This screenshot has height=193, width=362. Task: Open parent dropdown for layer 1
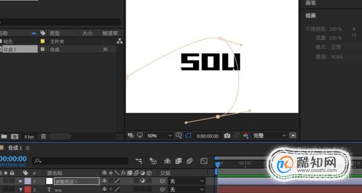click(187, 181)
